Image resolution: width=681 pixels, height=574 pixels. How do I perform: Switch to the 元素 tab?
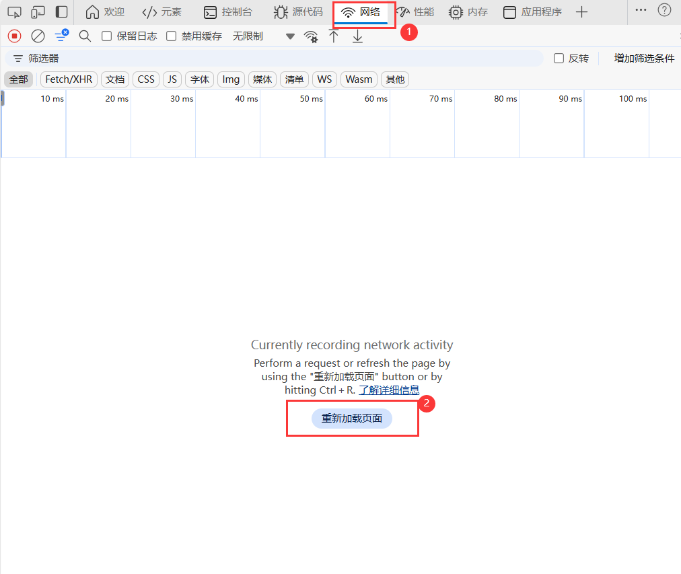tap(162, 12)
